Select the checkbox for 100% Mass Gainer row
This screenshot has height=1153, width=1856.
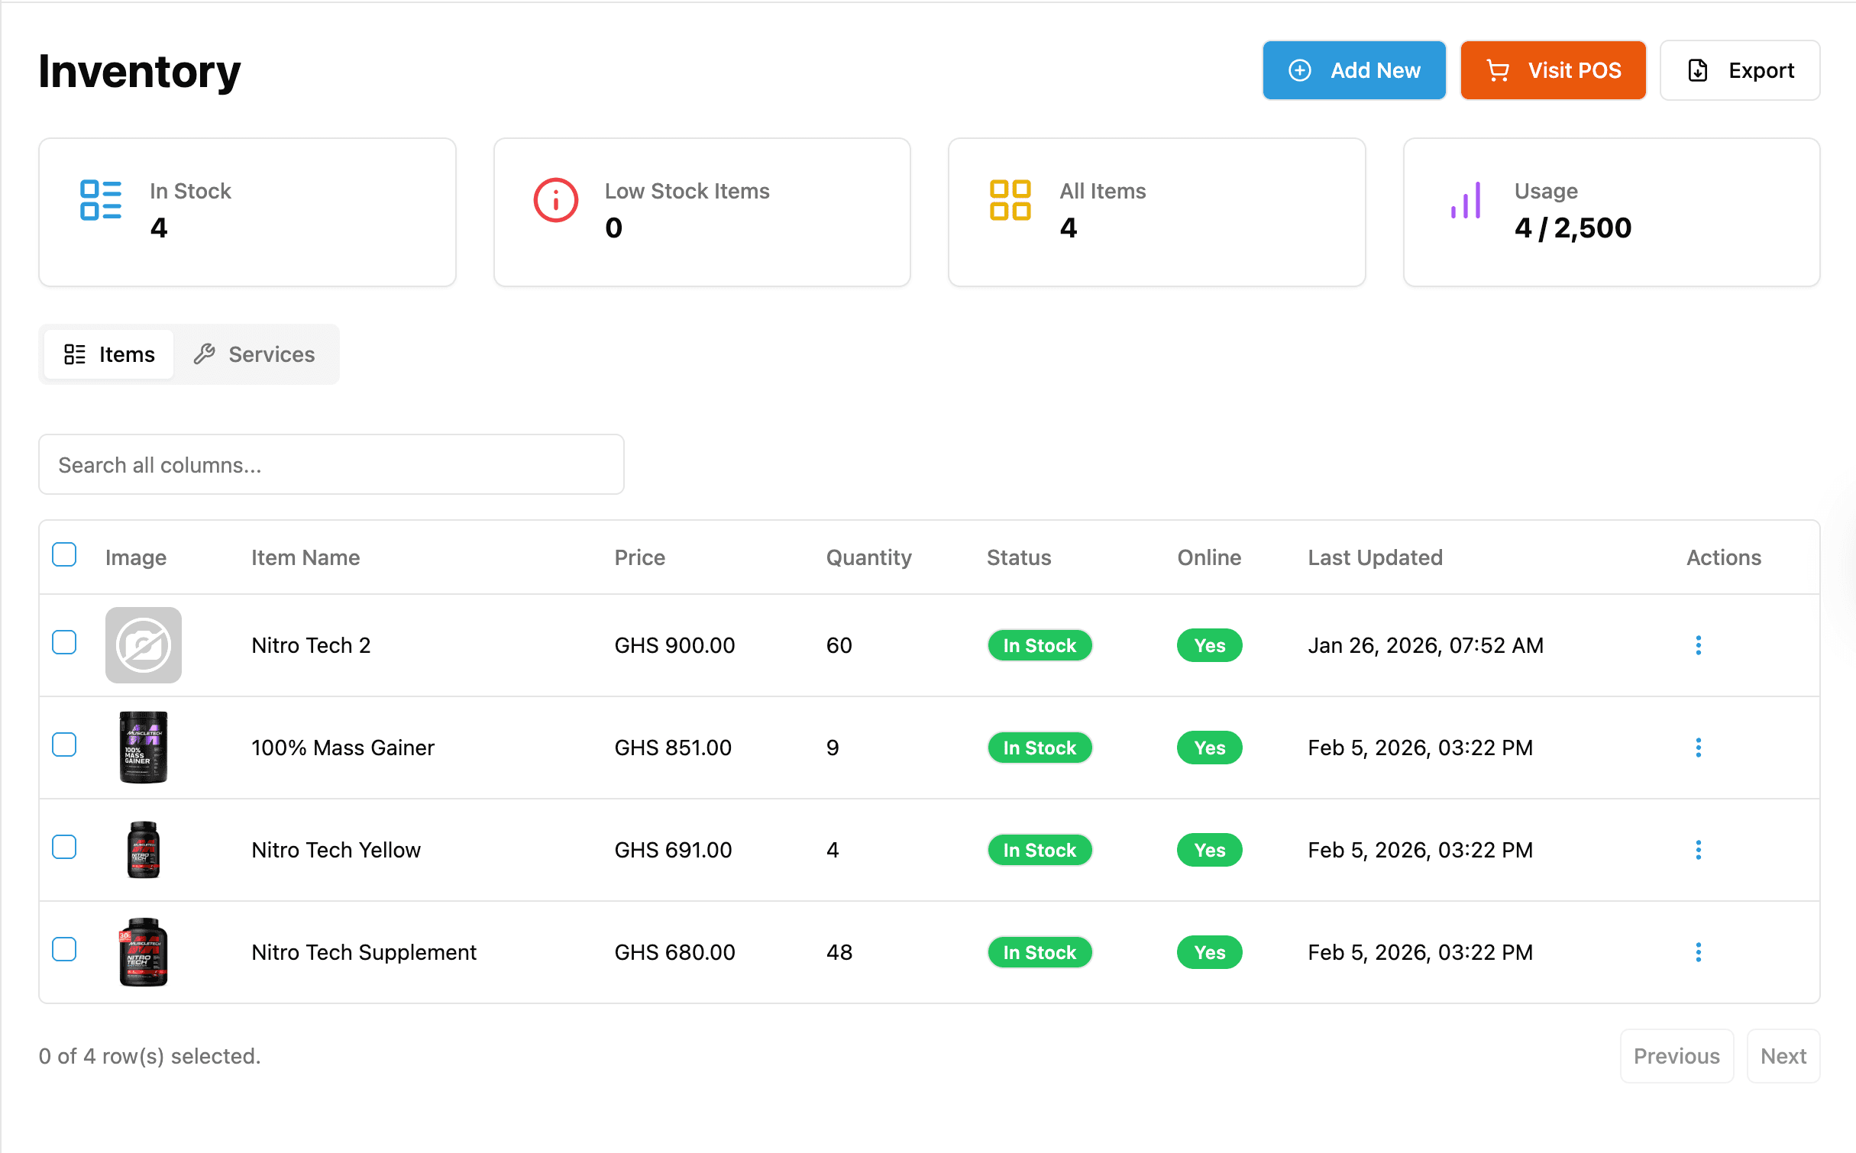[x=64, y=744]
